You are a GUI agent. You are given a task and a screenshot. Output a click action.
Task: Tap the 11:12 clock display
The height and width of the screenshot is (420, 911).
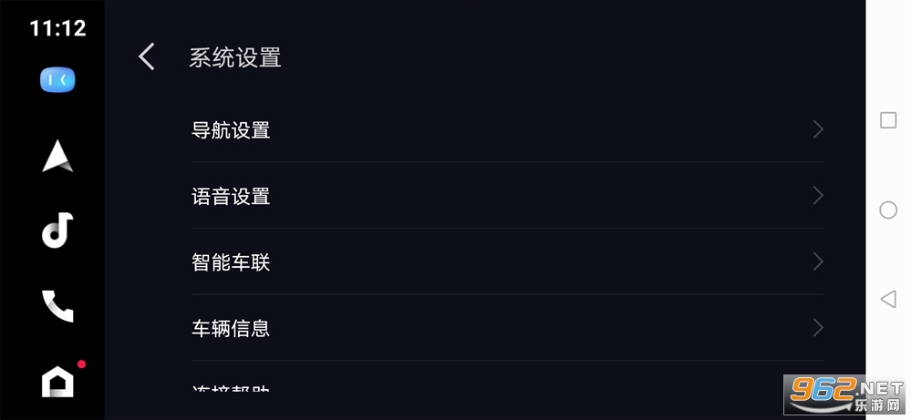(x=57, y=28)
